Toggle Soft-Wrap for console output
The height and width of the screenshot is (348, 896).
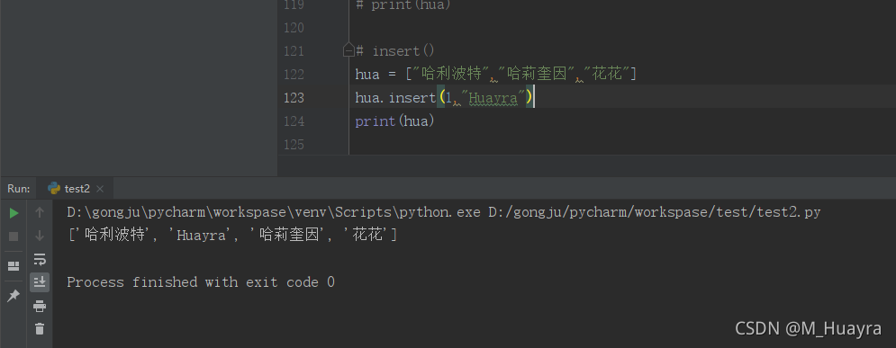coord(40,260)
